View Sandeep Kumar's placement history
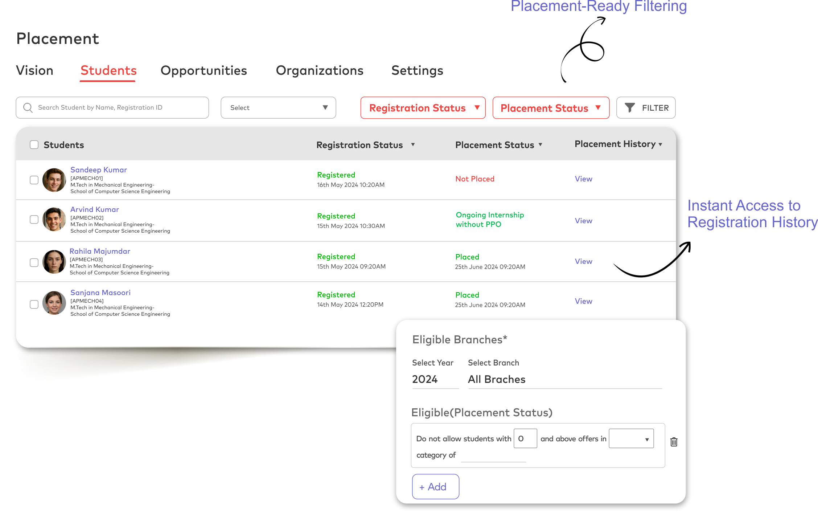Image resolution: width=818 pixels, height=515 pixels. coord(583,179)
